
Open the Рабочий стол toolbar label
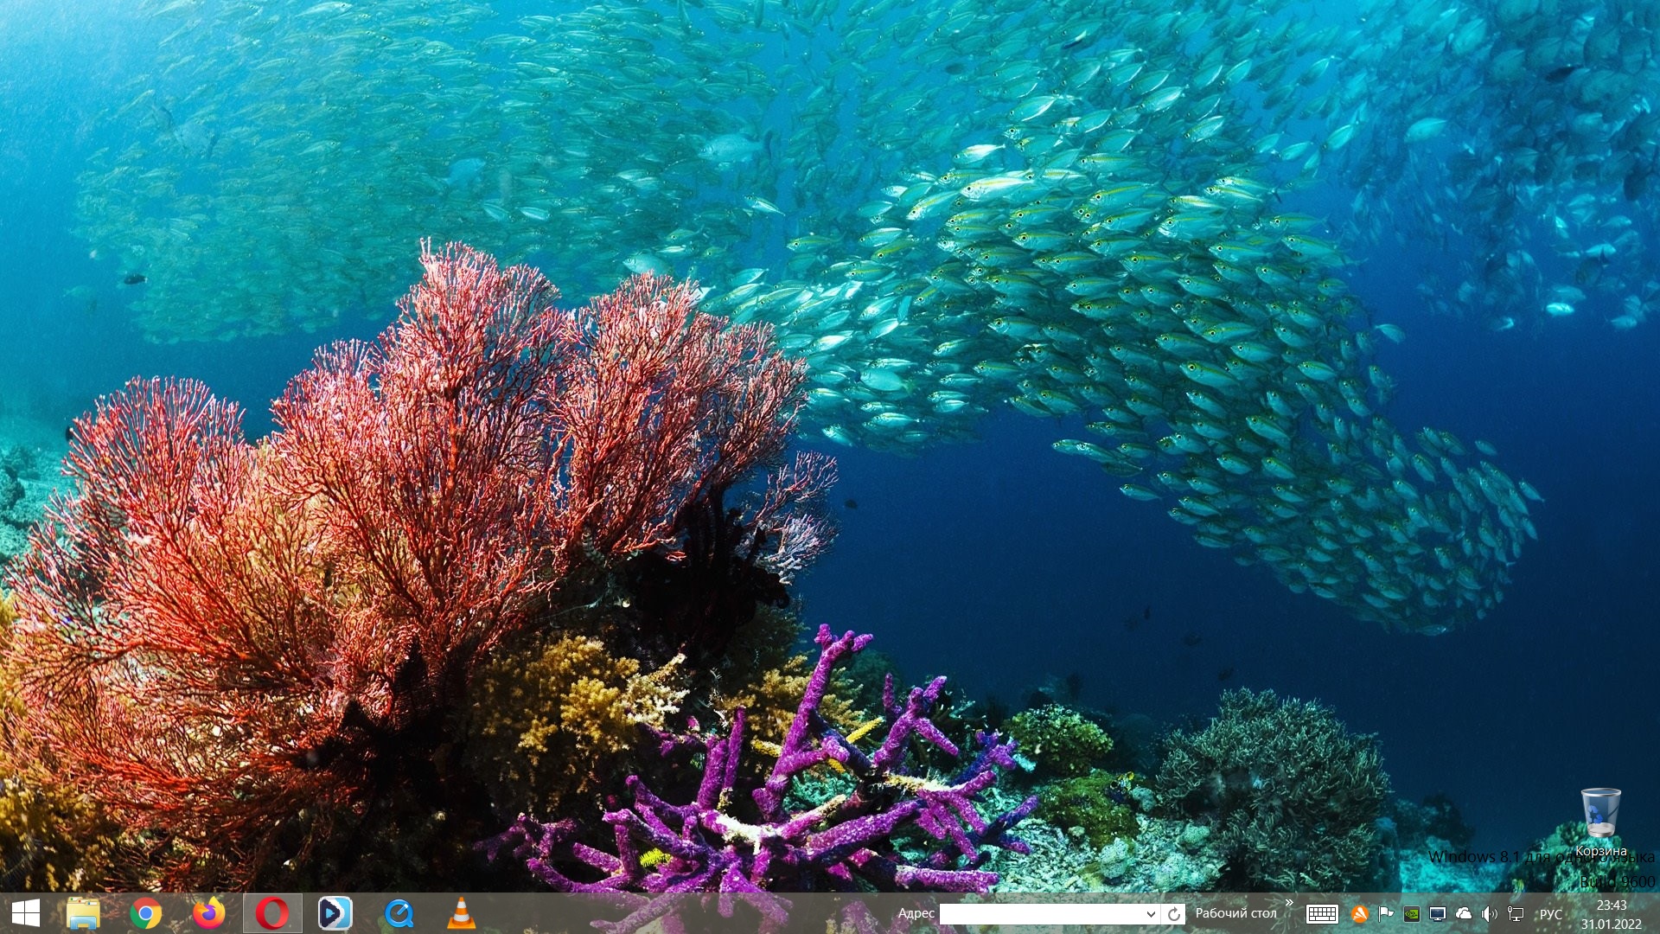[x=1235, y=913]
